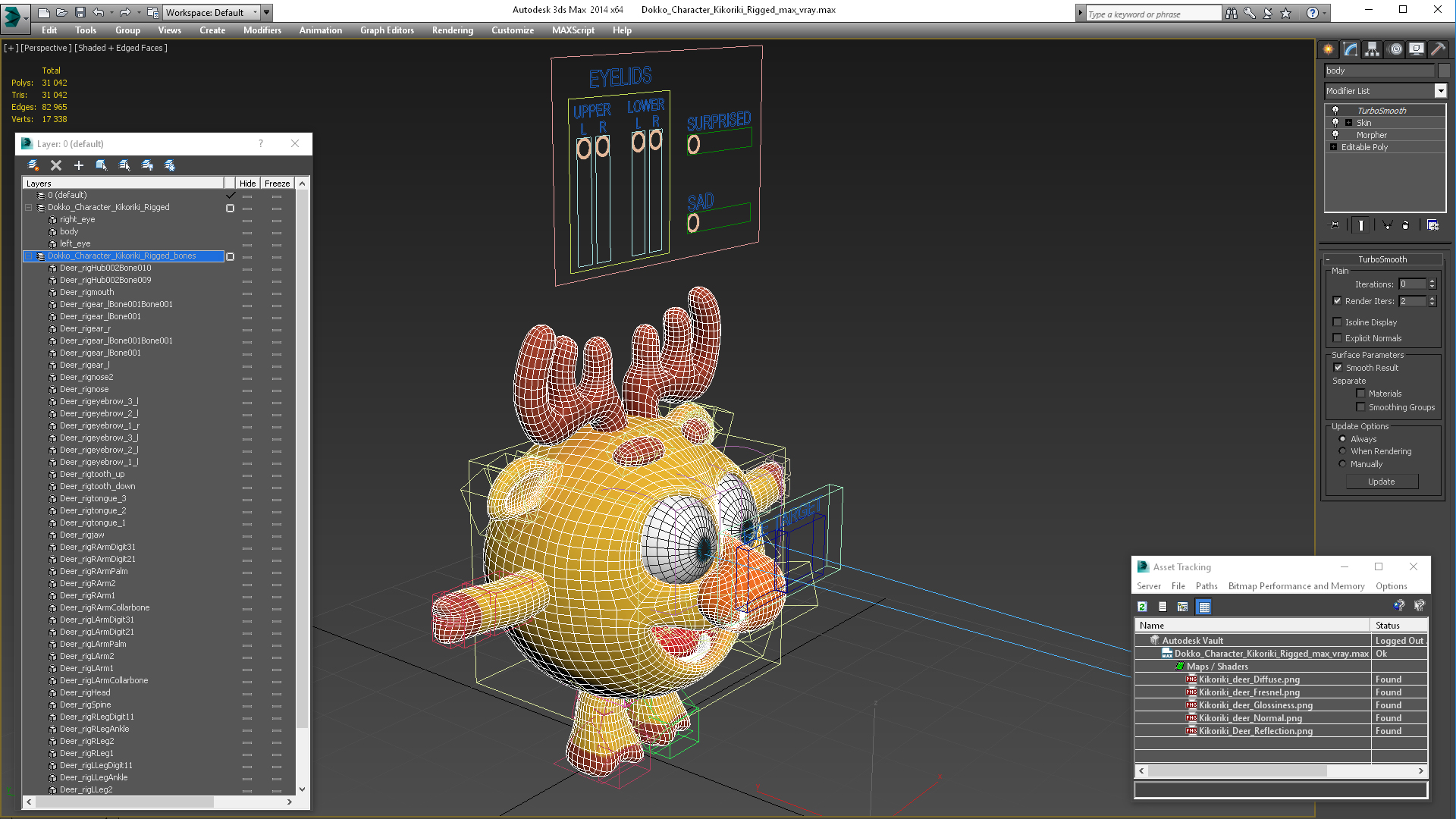1456x819 pixels.
Task: Click the Pin Stack icon
Action: coord(1335,224)
